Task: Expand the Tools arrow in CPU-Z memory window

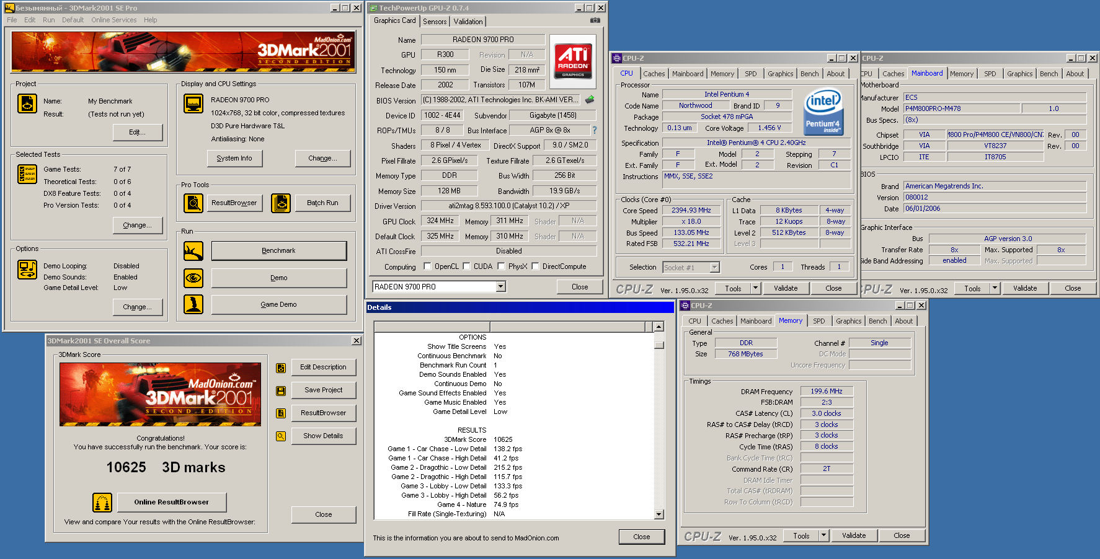Action: point(823,535)
